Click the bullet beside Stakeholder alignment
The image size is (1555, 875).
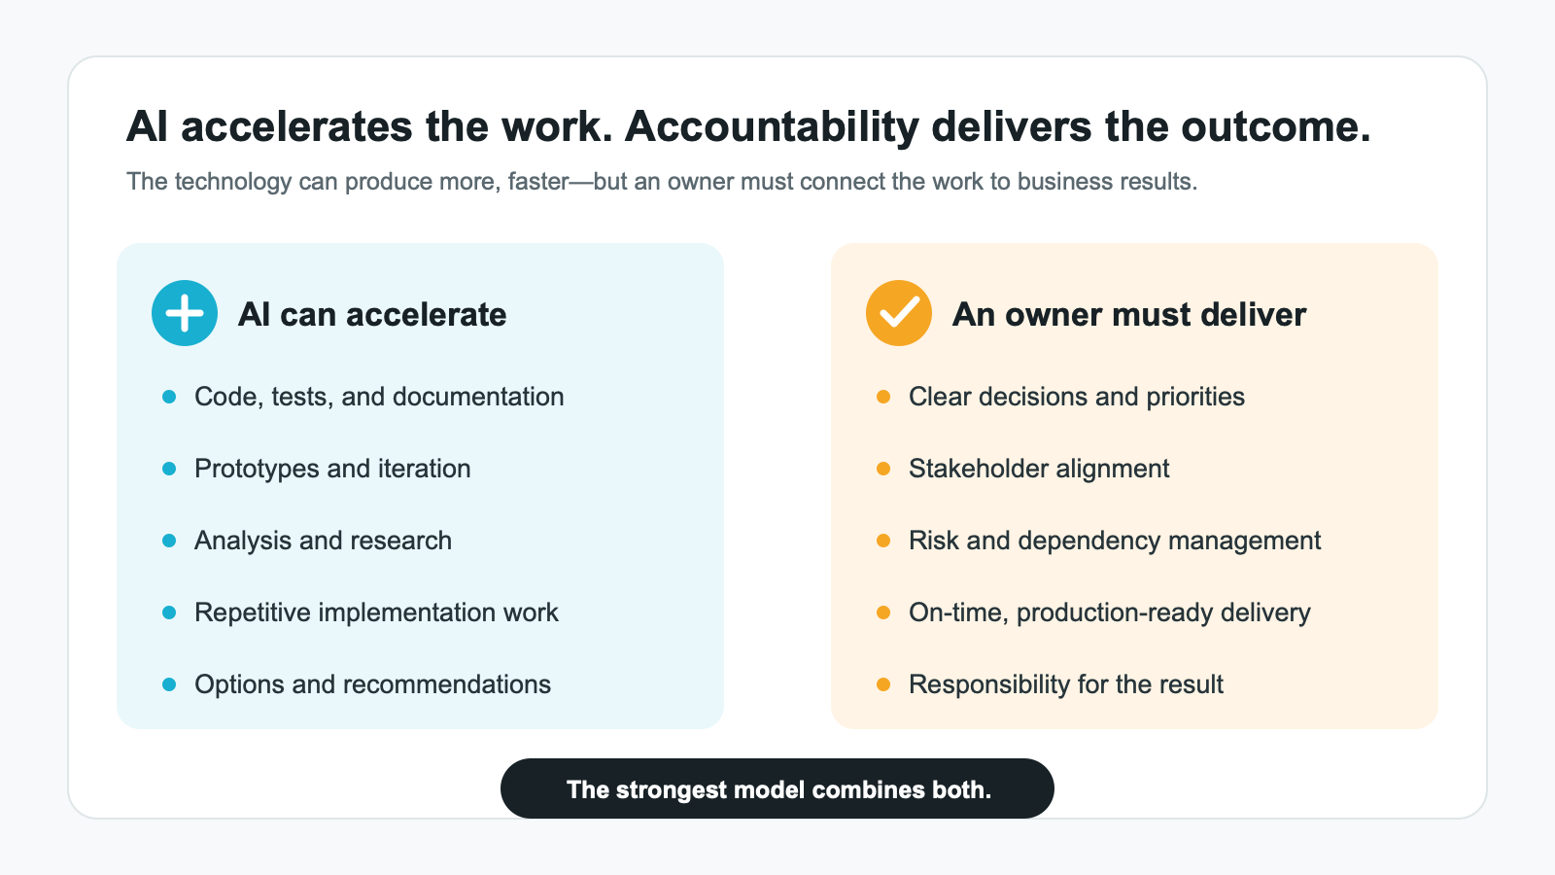click(x=883, y=469)
